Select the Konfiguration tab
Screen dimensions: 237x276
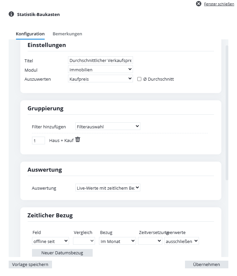(30, 34)
